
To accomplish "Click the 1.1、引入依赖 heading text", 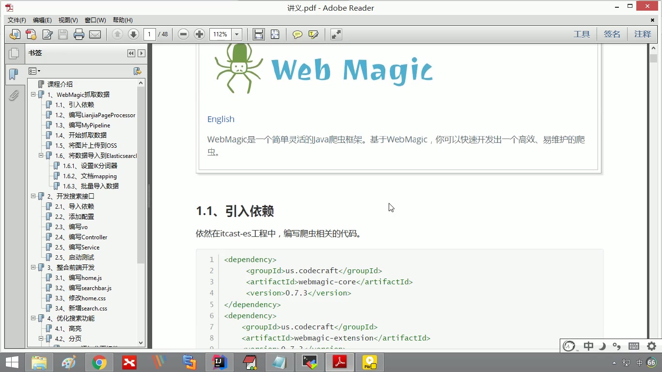I will [235, 211].
